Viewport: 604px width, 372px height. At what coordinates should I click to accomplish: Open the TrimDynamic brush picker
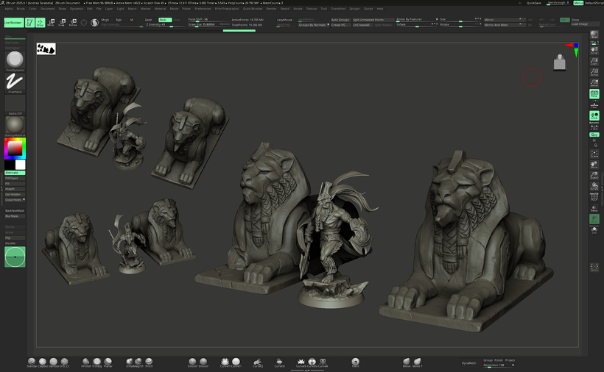[x=15, y=60]
